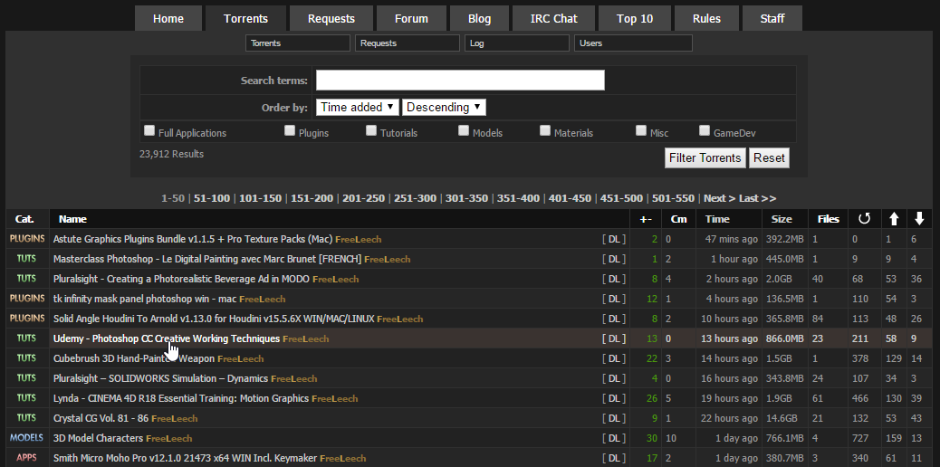Open the Rules tab

tap(706, 19)
